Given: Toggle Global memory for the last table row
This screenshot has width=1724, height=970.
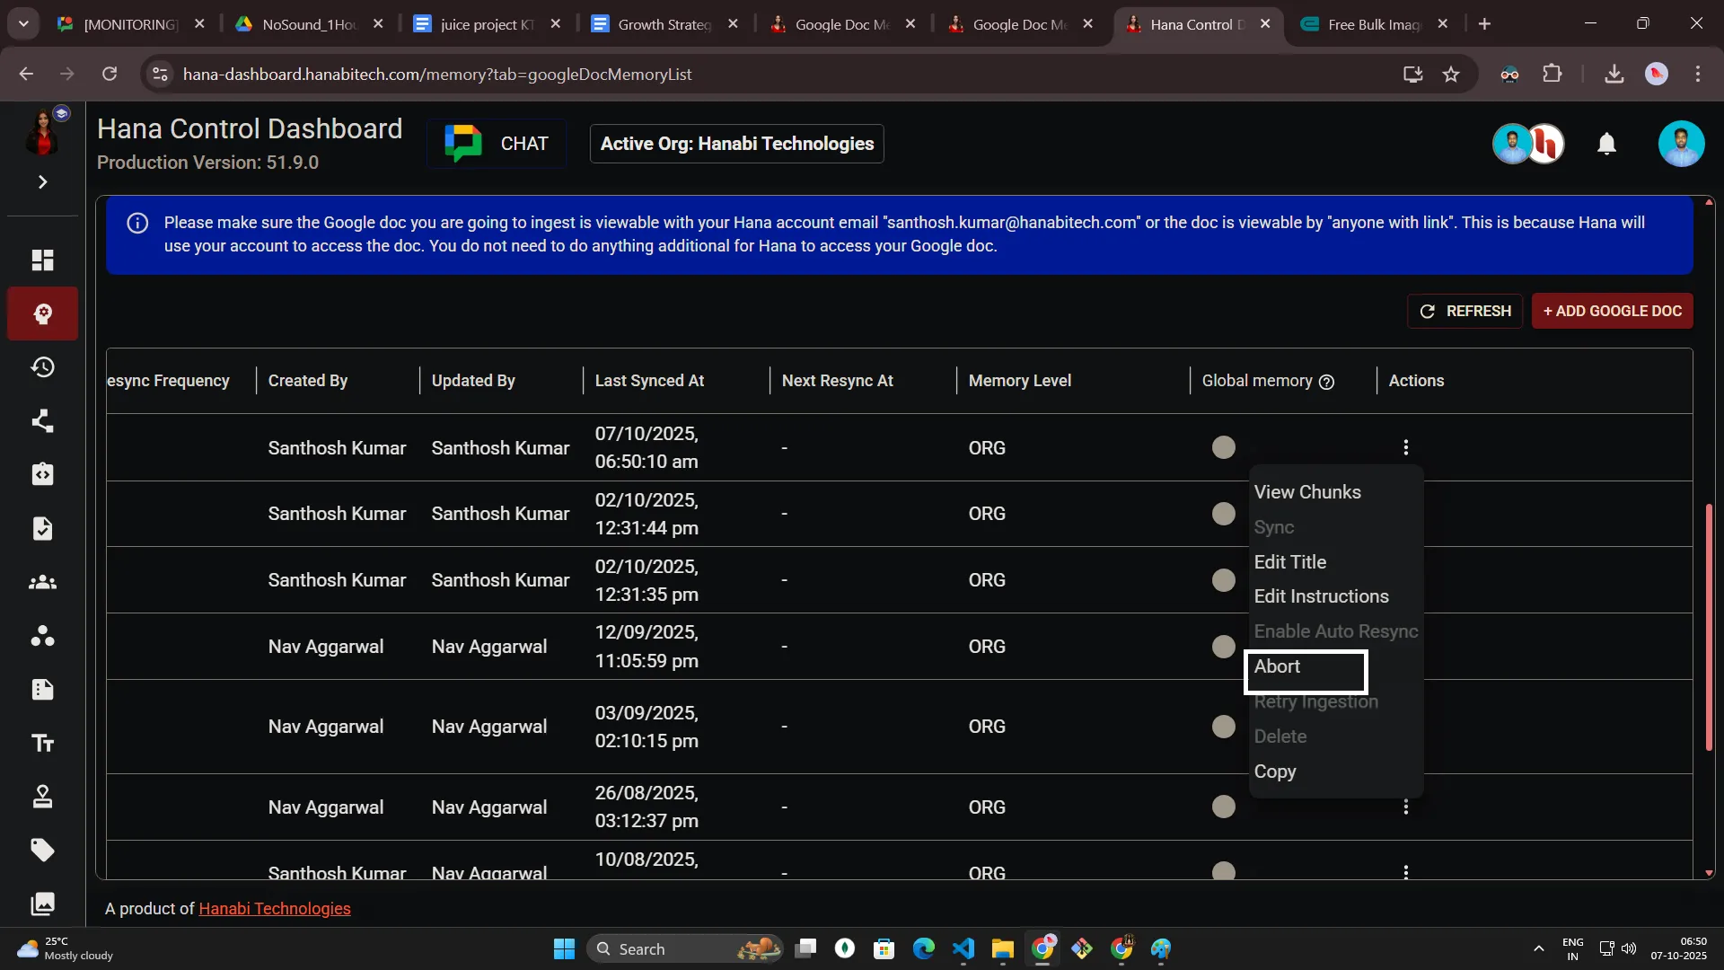Looking at the screenshot, I should [x=1223, y=869].
